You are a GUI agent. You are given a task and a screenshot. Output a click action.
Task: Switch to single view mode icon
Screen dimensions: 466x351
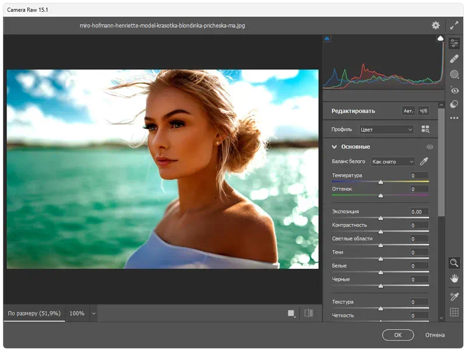point(291,313)
